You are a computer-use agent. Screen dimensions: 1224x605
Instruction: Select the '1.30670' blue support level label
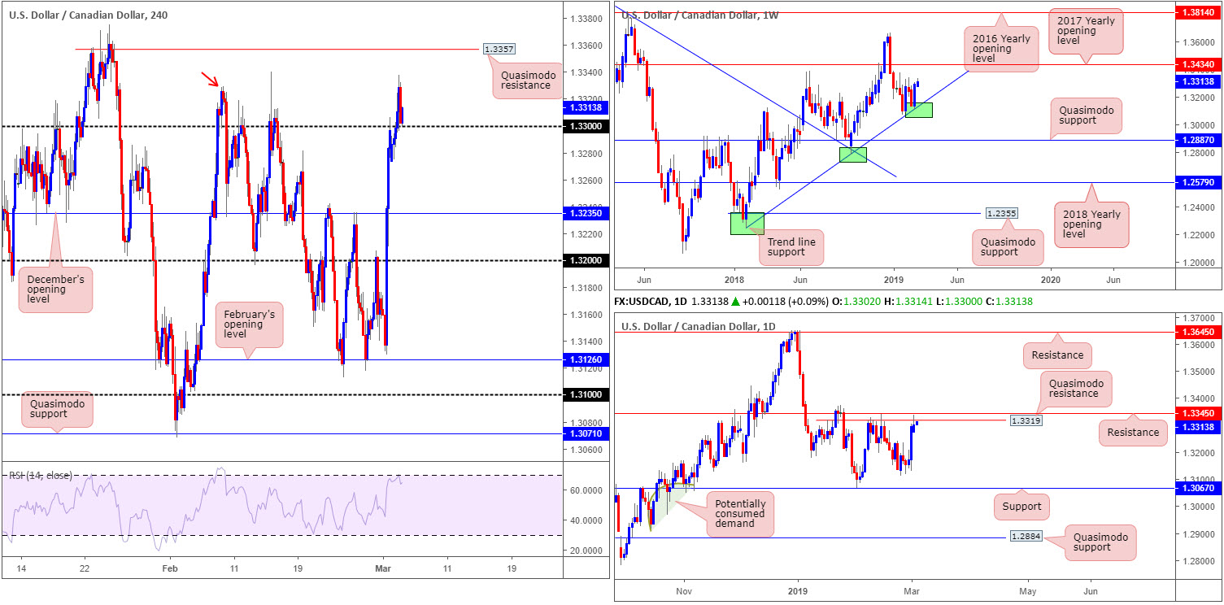[1199, 488]
